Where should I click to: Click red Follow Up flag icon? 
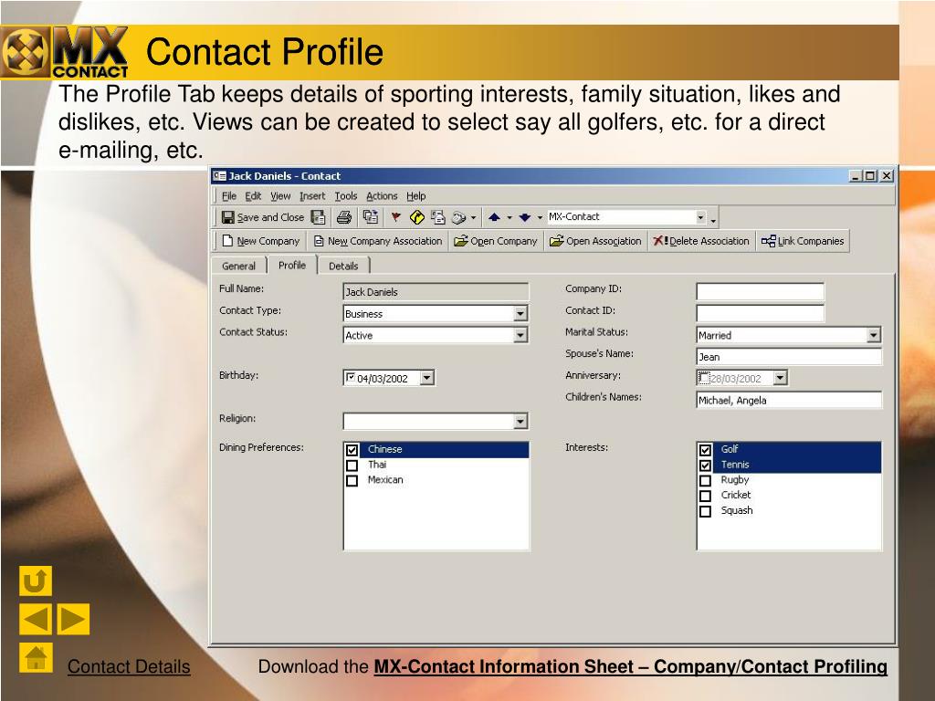[396, 217]
